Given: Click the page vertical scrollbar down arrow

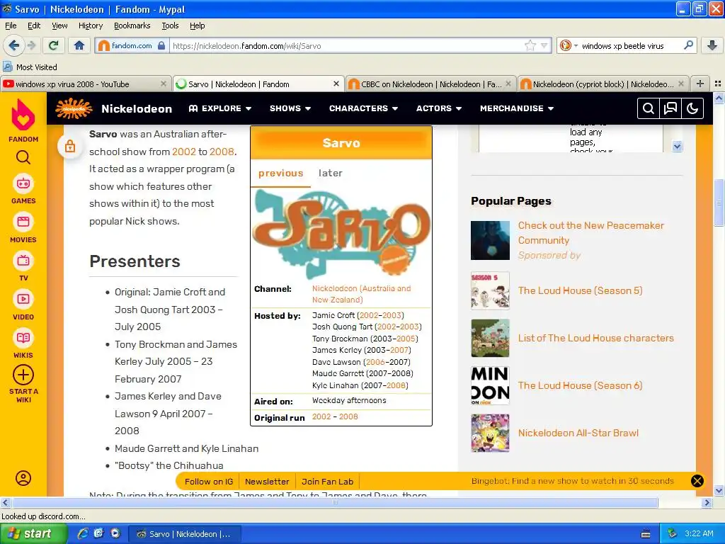Looking at the screenshot, I should pos(719,490).
